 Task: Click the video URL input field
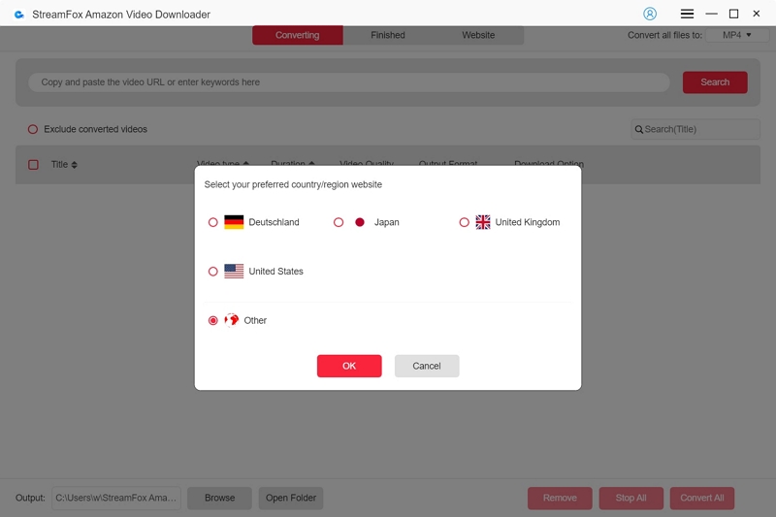[x=349, y=82]
